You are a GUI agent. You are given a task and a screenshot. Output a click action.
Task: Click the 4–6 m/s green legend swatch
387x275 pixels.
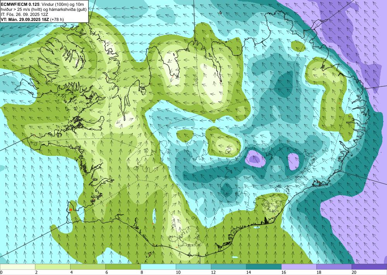tap(88, 266)
